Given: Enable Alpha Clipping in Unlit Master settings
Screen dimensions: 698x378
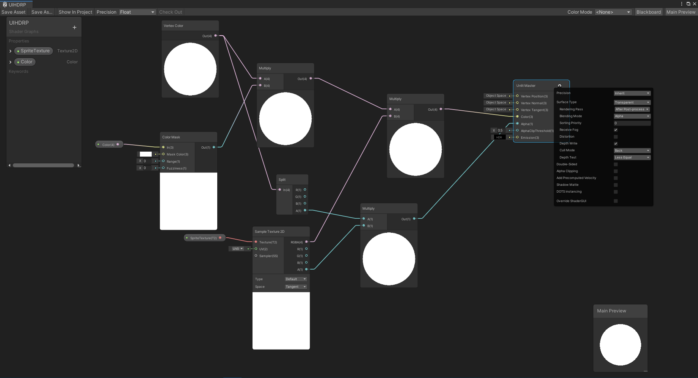Looking at the screenshot, I should [616, 171].
